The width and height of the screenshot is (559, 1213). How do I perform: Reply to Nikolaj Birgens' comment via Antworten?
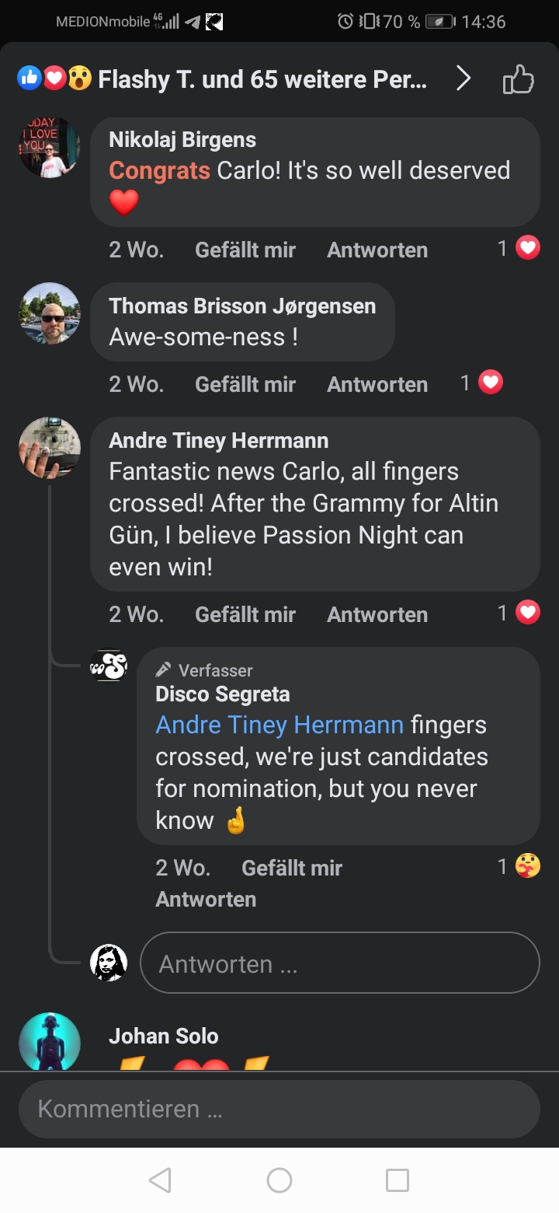[377, 250]
